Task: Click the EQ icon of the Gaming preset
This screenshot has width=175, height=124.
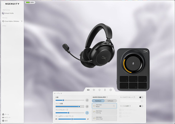Action: pyautogui.click(x=94, y=112)
